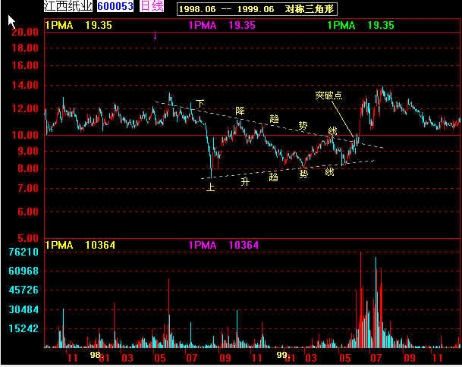Click the 7.00 price axis label
This screenshot has height=367, width=462.
28,188
